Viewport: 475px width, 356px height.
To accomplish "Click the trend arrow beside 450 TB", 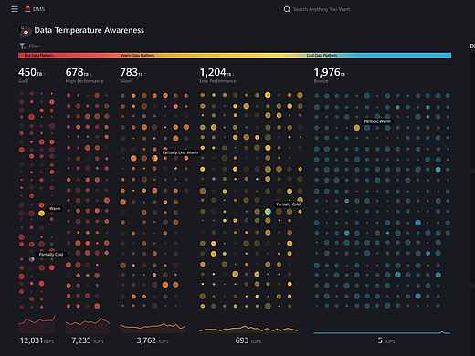I will coord(45,74).
